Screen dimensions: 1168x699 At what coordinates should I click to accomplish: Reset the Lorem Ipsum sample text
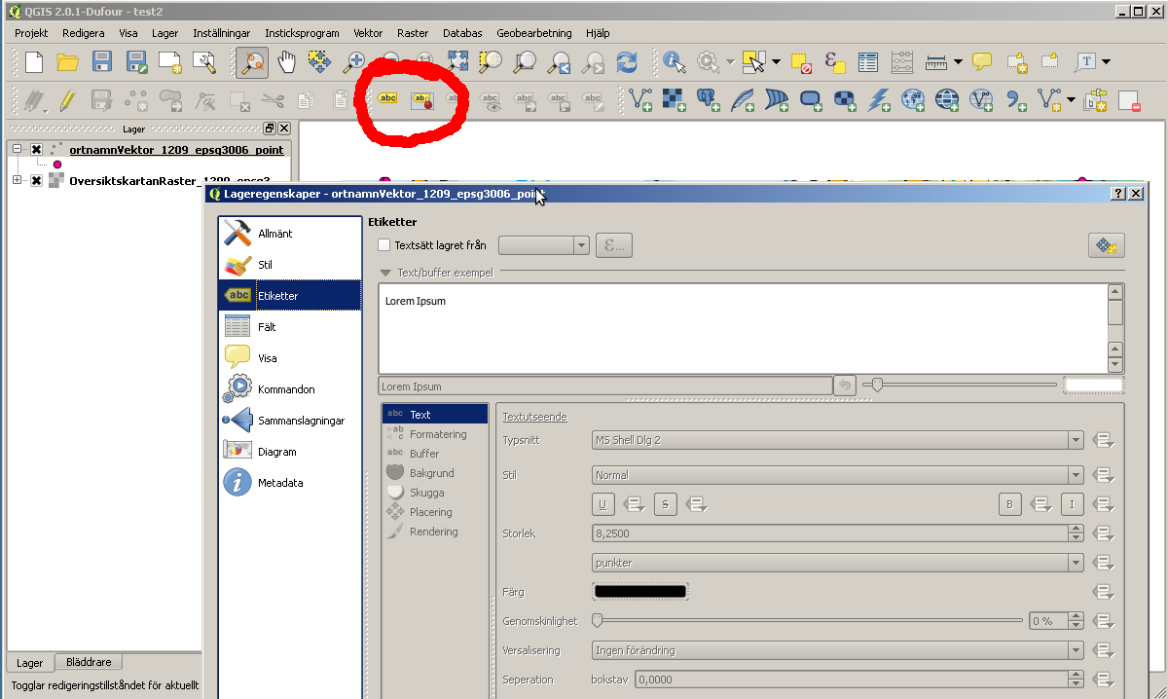(846, 386)
